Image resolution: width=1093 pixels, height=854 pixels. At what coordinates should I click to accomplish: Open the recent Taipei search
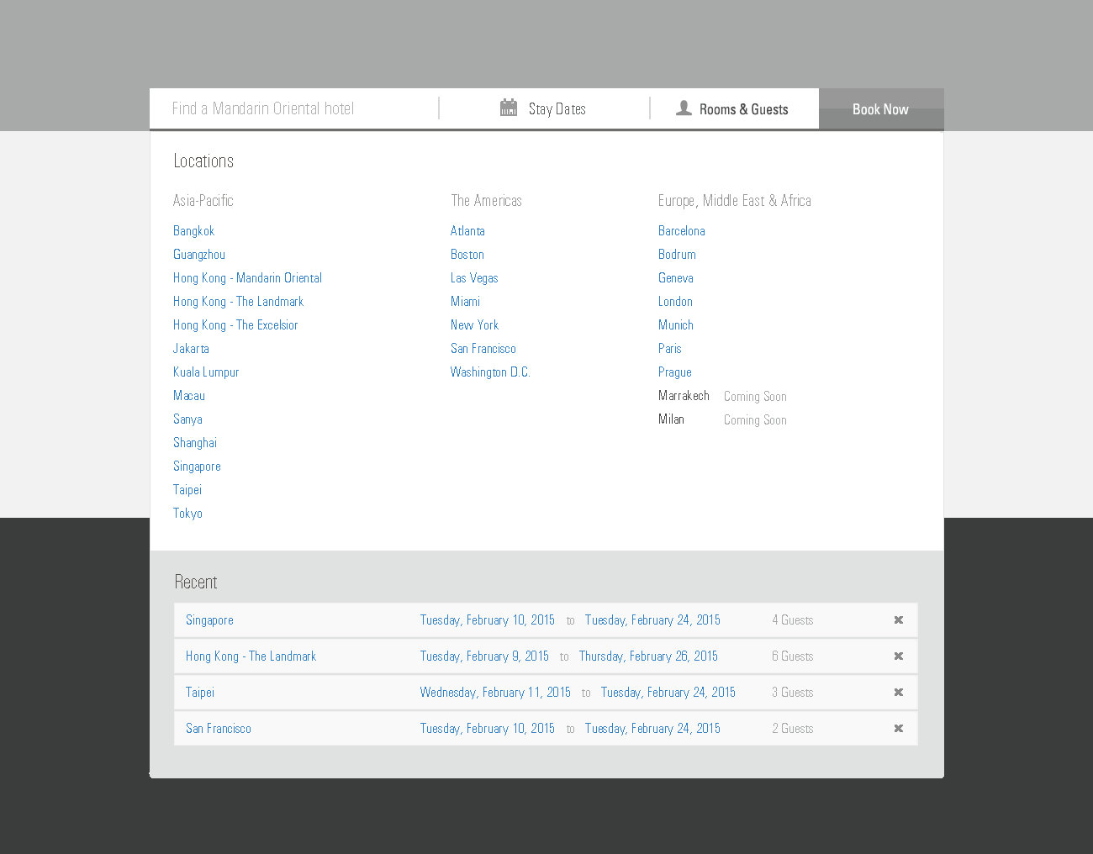point(200,693)
